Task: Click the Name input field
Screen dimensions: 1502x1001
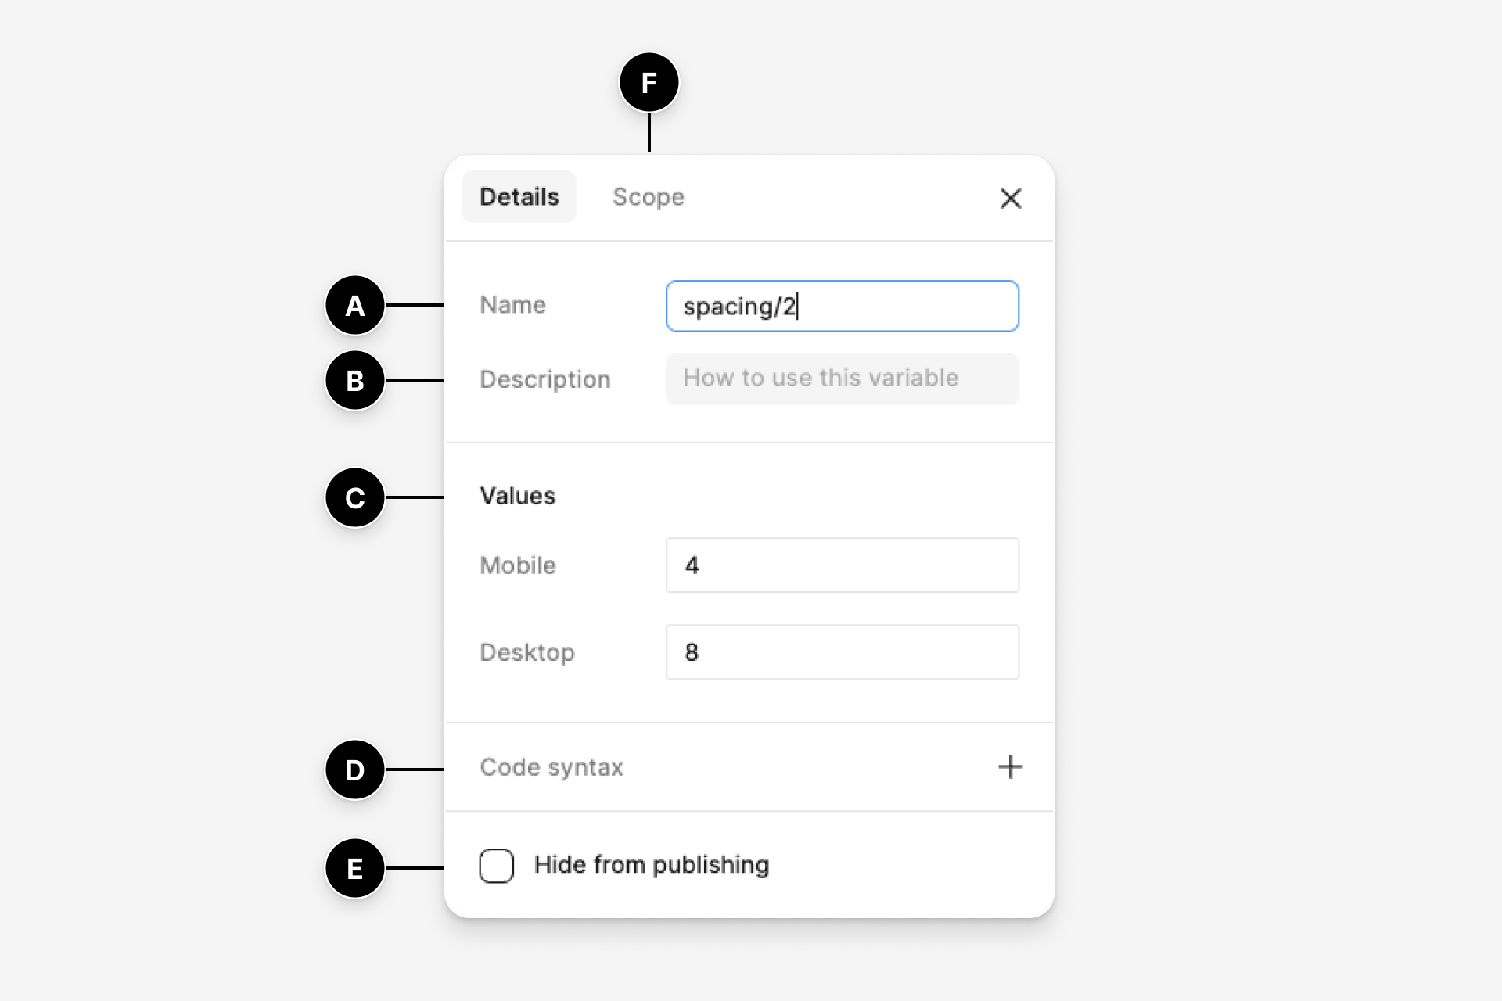Action: coord(842,306)
